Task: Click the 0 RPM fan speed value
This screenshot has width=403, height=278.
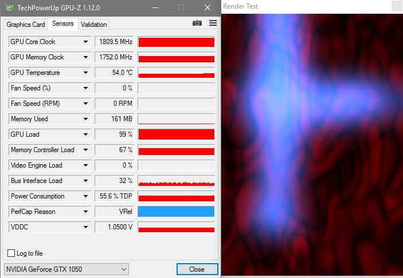Action: click(x=115, y=104)
